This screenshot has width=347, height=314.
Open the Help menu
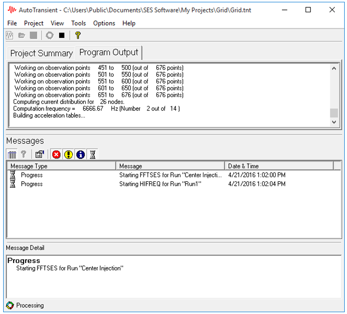point(129,23)
